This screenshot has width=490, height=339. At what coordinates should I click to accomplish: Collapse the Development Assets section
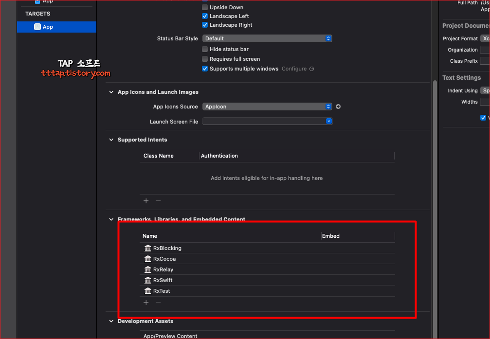pyautogui.click(x=111, y=321)
